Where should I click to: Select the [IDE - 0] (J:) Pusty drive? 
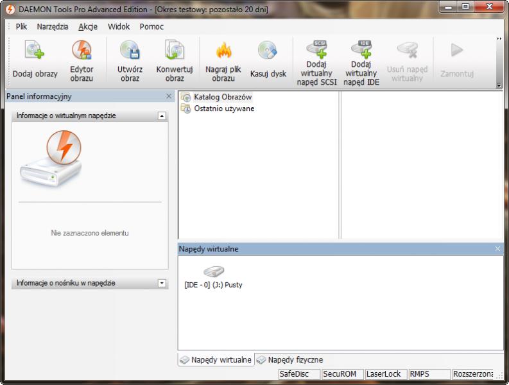213,278
